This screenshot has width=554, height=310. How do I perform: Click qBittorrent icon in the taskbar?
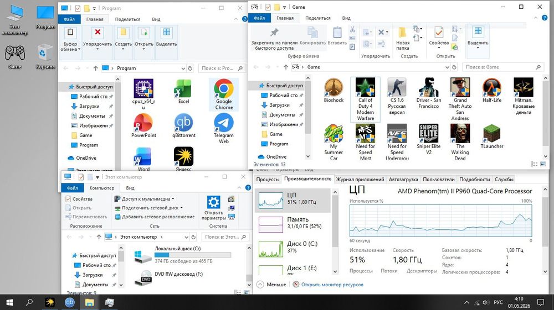pos(70,302)
